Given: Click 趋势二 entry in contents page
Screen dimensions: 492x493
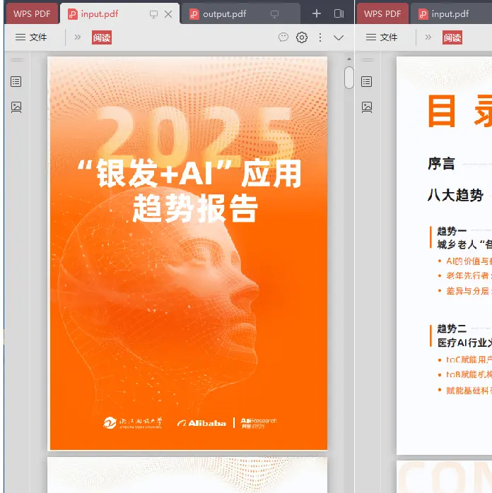Looking at the screenshot, I should click(x=452, y=329).
